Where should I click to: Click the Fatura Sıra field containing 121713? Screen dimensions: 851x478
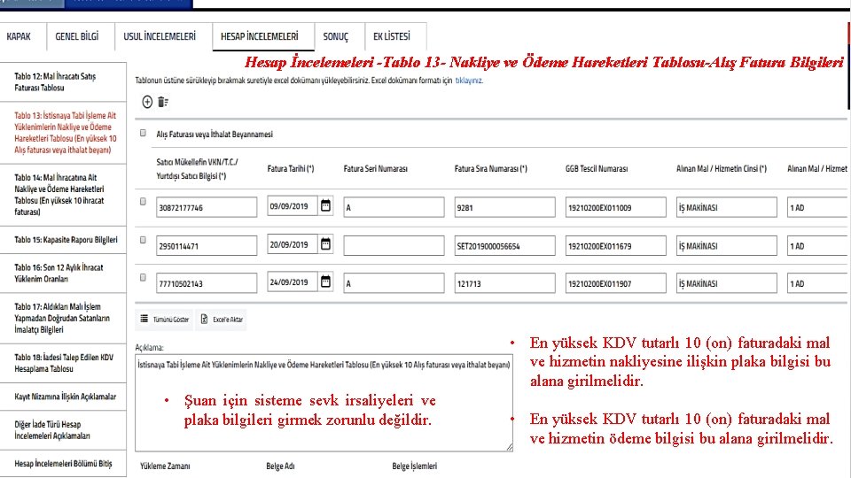point(504,283)
